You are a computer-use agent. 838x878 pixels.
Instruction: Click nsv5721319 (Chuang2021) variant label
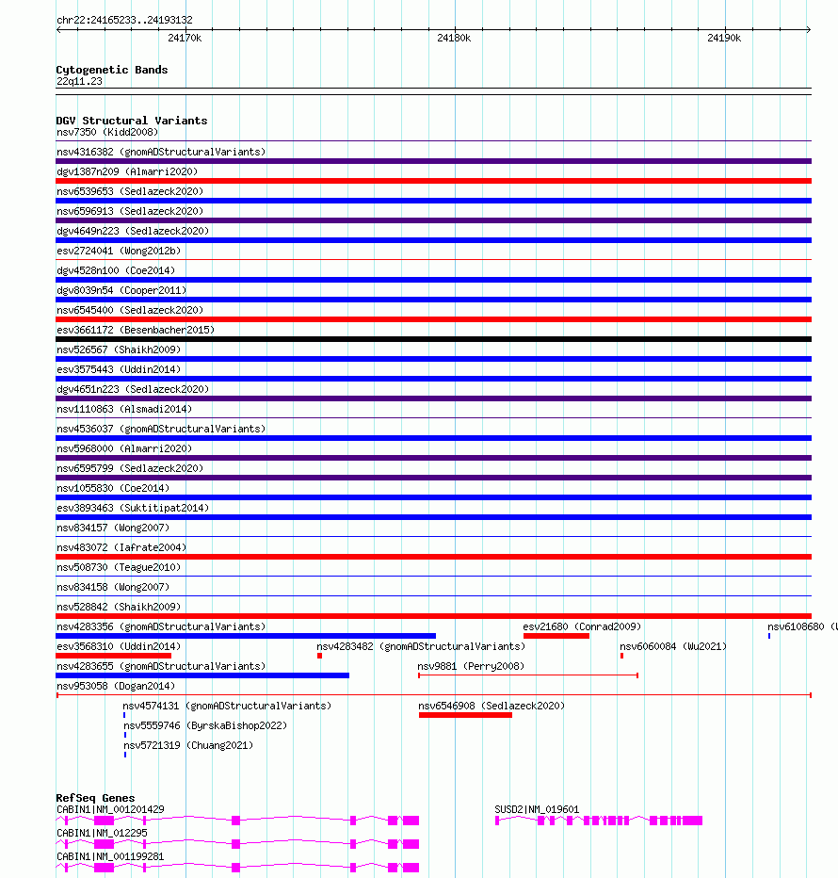pyautogui.click(x=188, y=745)
